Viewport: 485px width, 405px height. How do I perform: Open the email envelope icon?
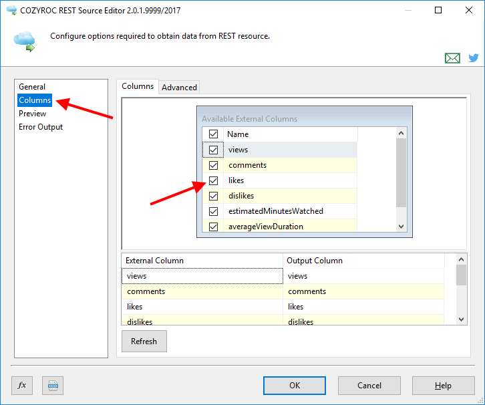[x=452, y=58]
